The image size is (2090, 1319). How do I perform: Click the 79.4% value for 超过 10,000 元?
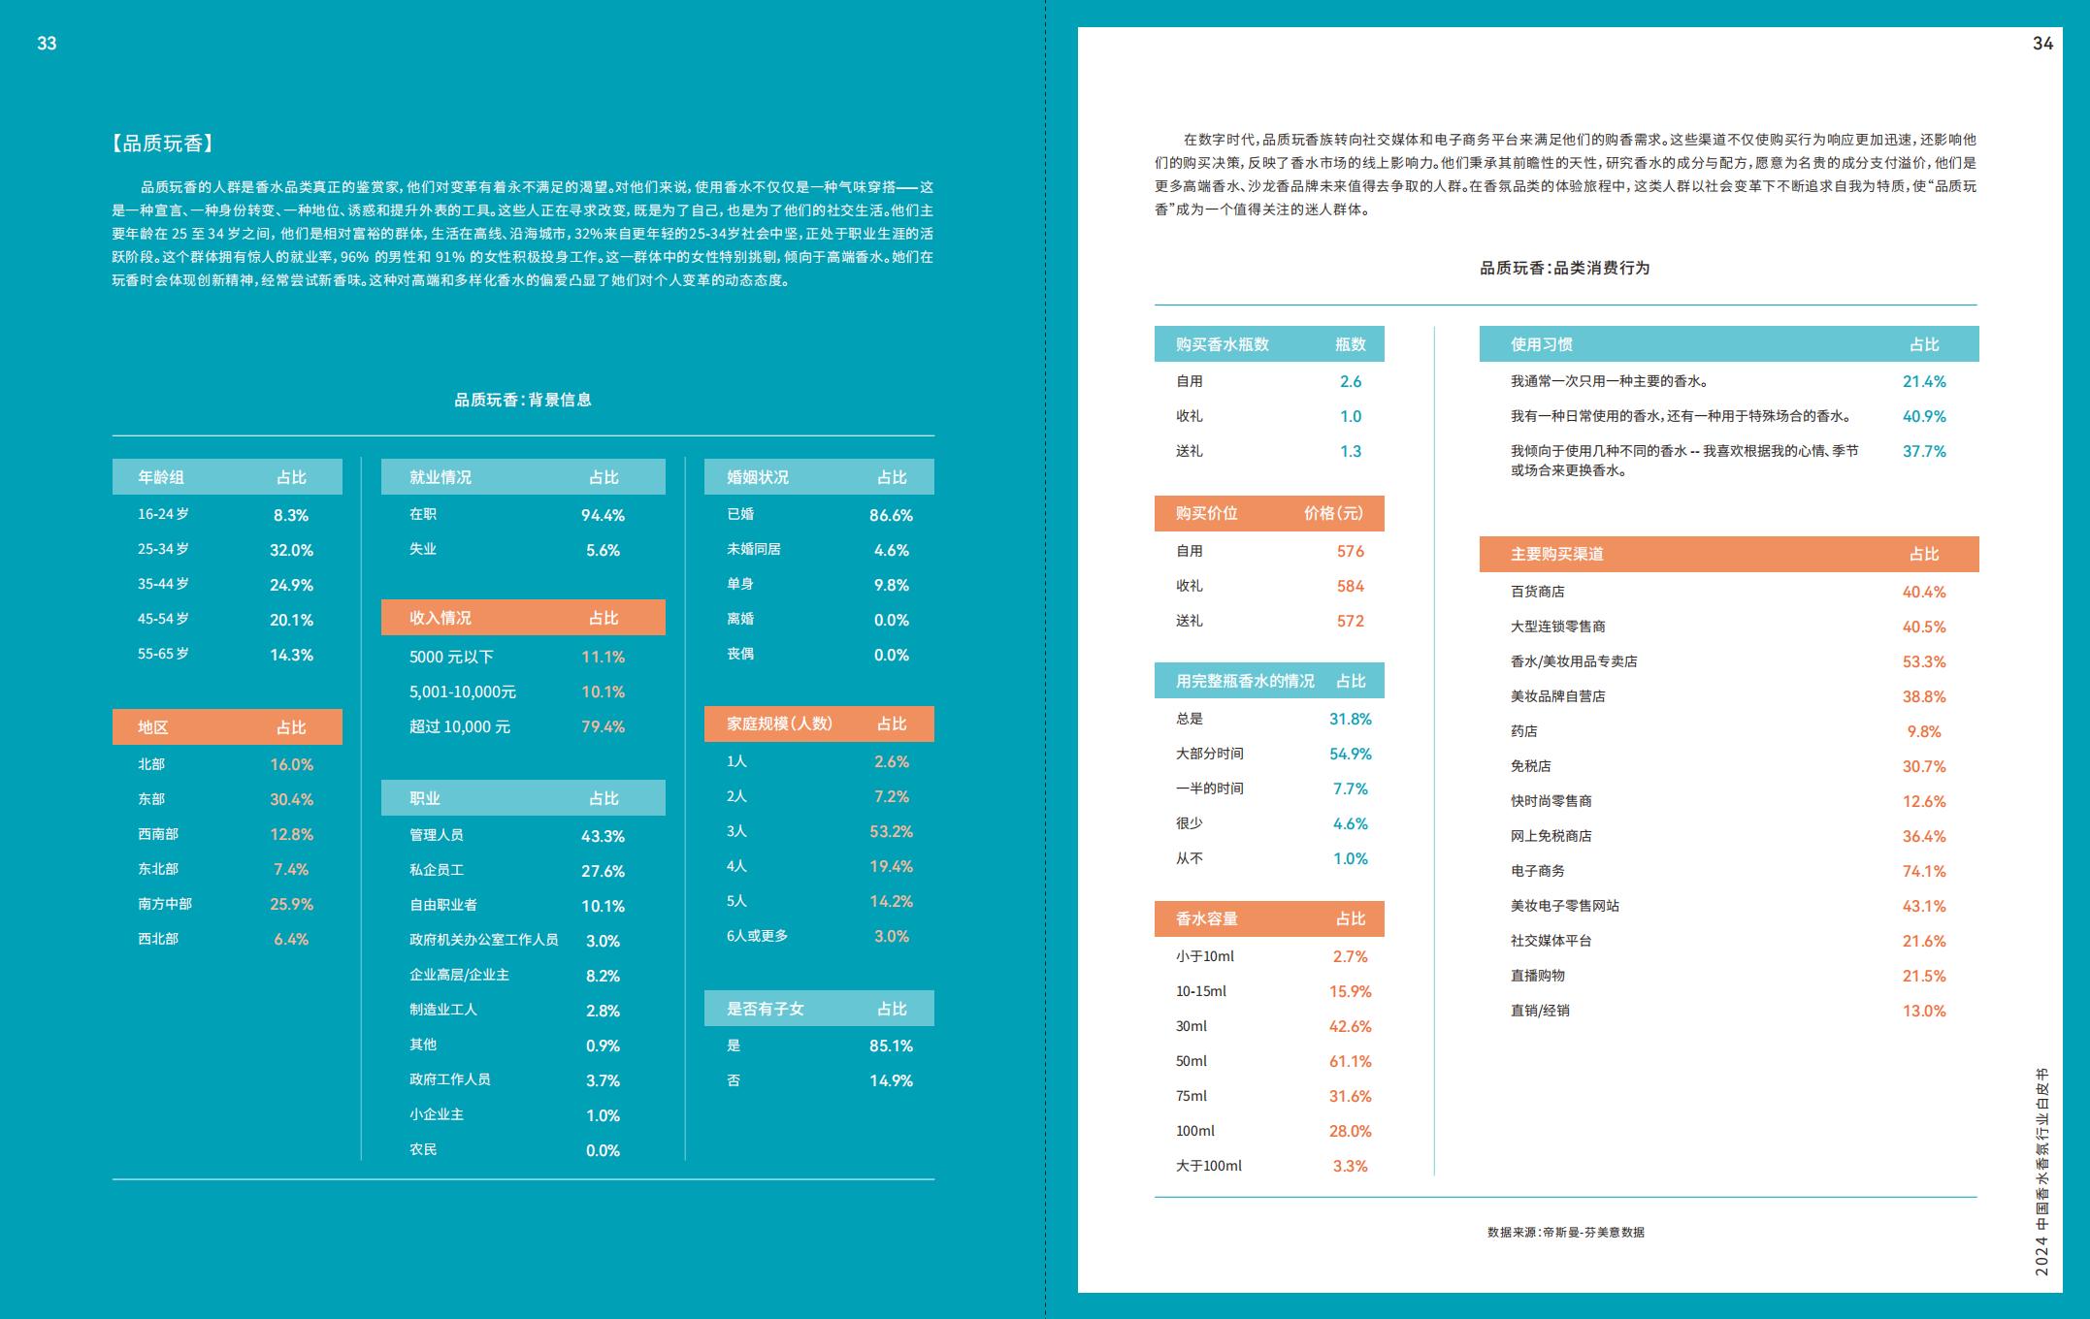point(603,726)
